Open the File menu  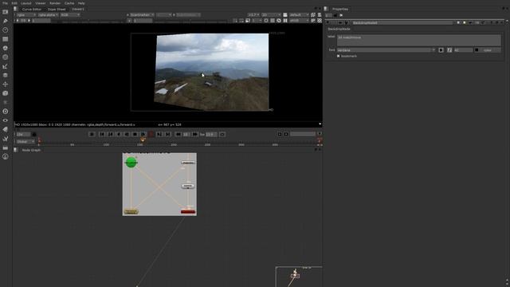(5, 3)
